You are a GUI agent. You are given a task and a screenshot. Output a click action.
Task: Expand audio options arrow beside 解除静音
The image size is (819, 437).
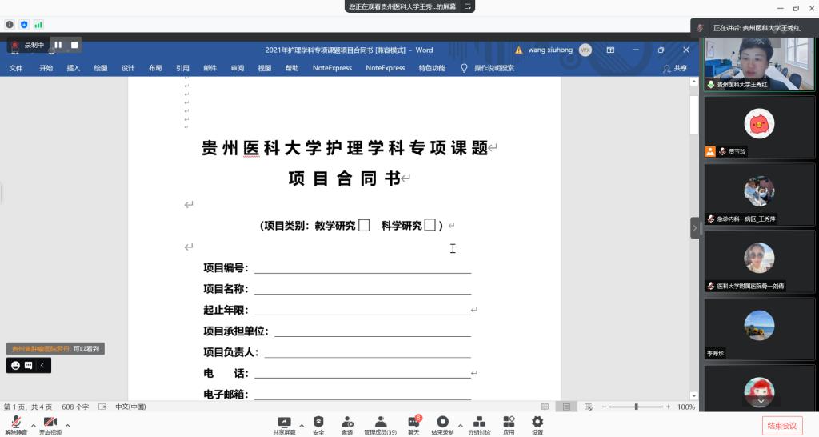[x=33, y=425]
